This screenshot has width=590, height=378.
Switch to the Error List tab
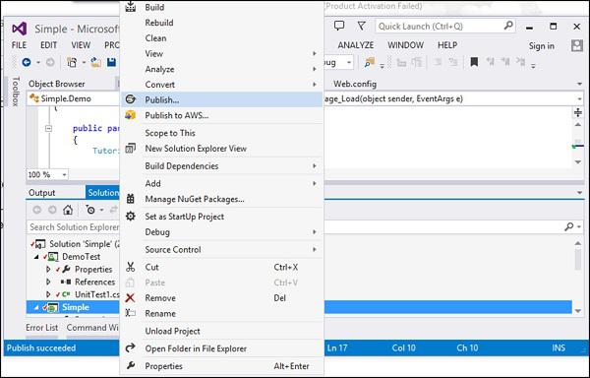tap(41, 328)
